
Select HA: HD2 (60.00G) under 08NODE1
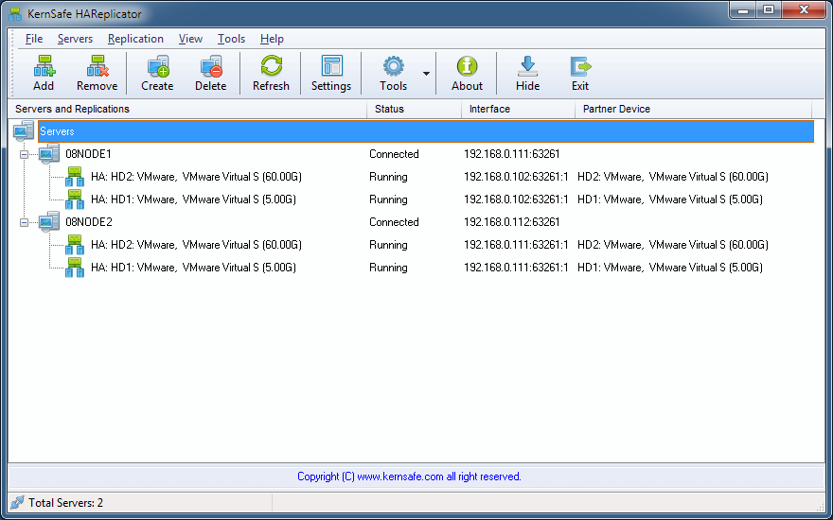point(196,177)
